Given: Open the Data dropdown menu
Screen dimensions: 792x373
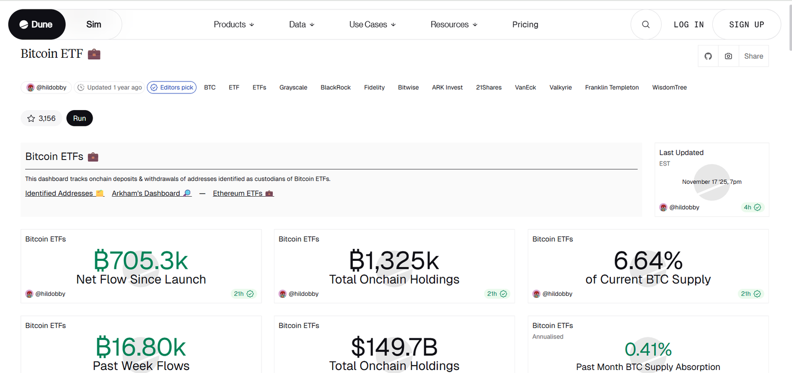Looking at the screenshot, I should pos(301,24).
